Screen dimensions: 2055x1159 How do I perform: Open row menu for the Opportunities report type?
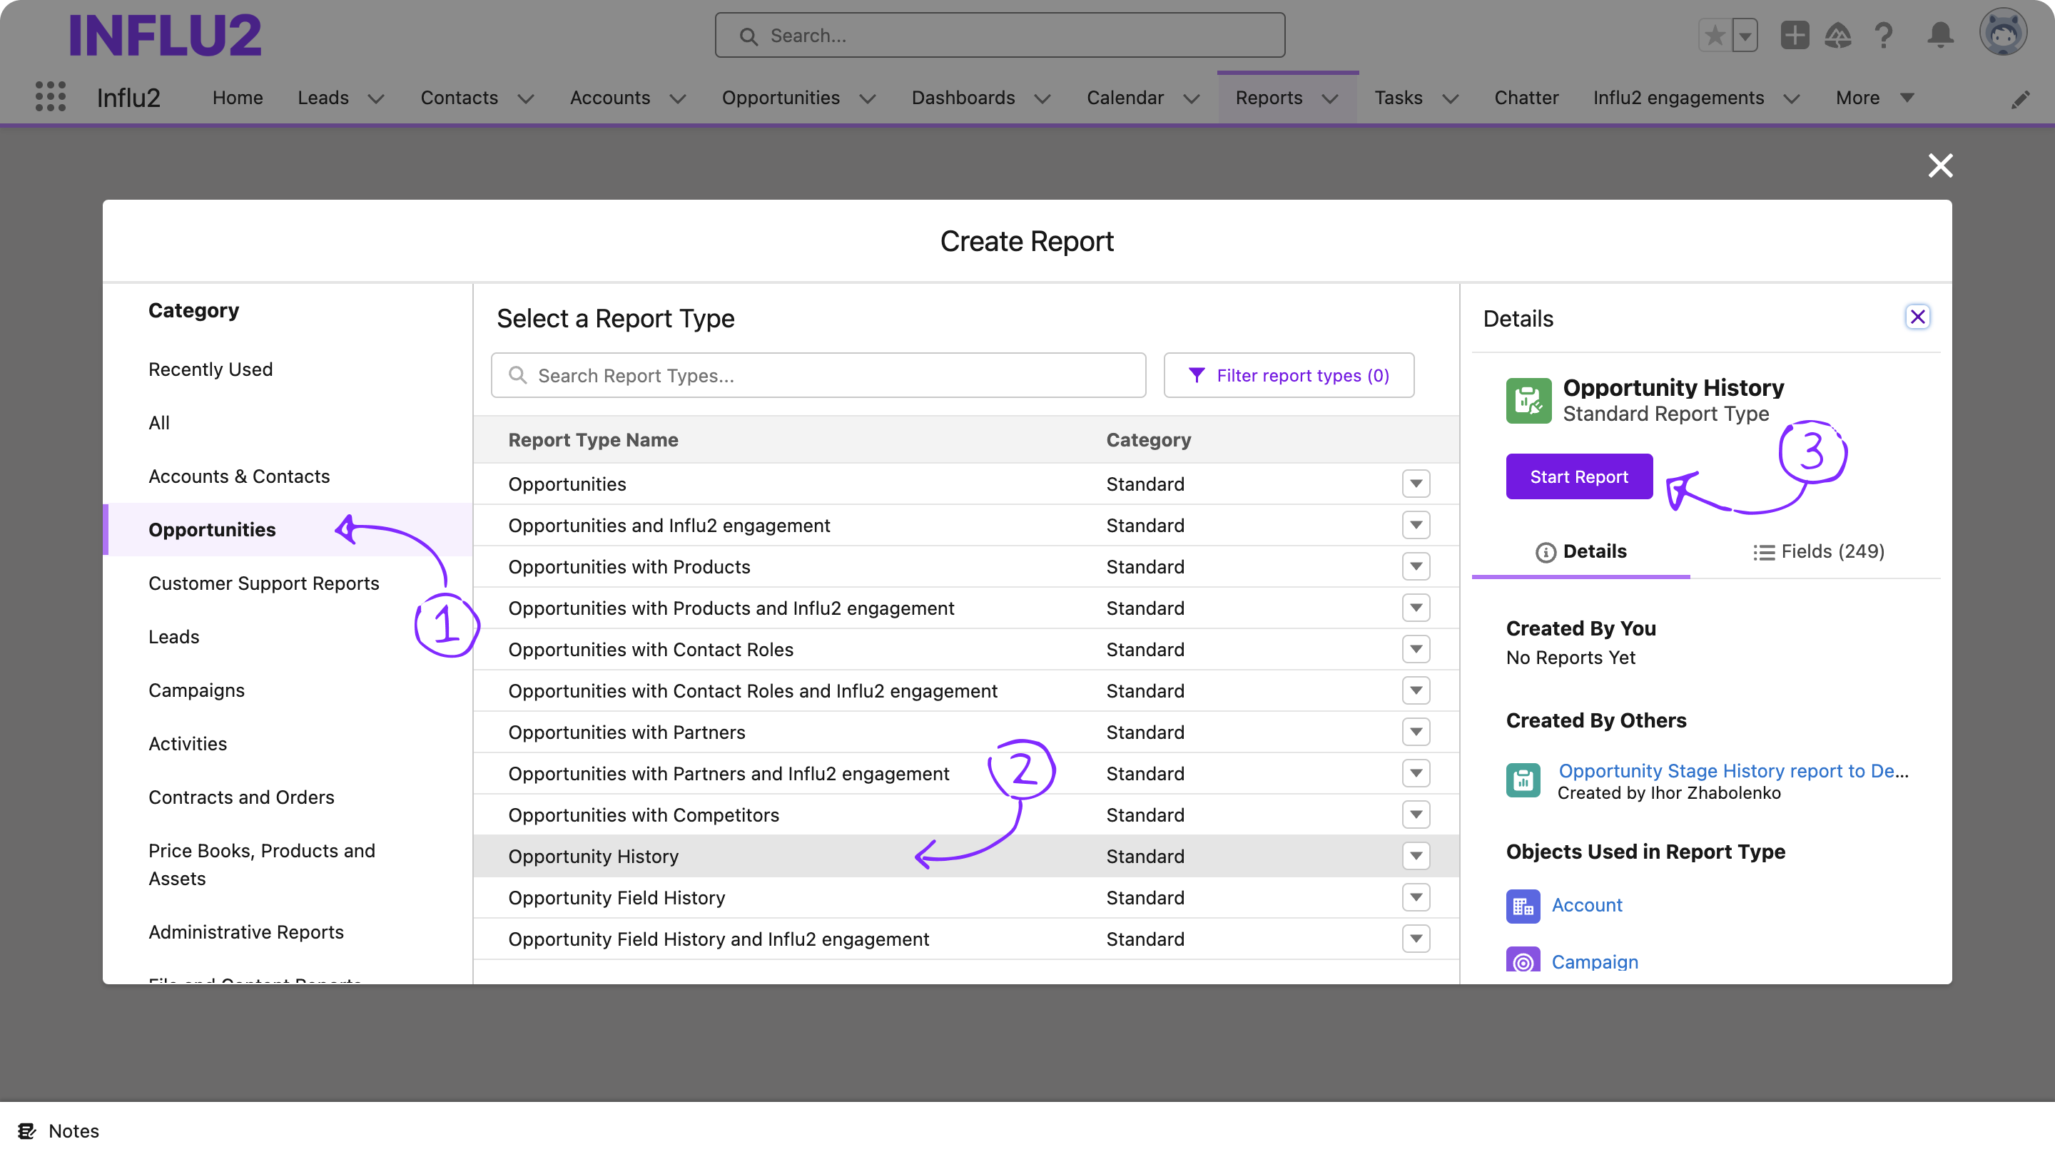[1415, 484]
